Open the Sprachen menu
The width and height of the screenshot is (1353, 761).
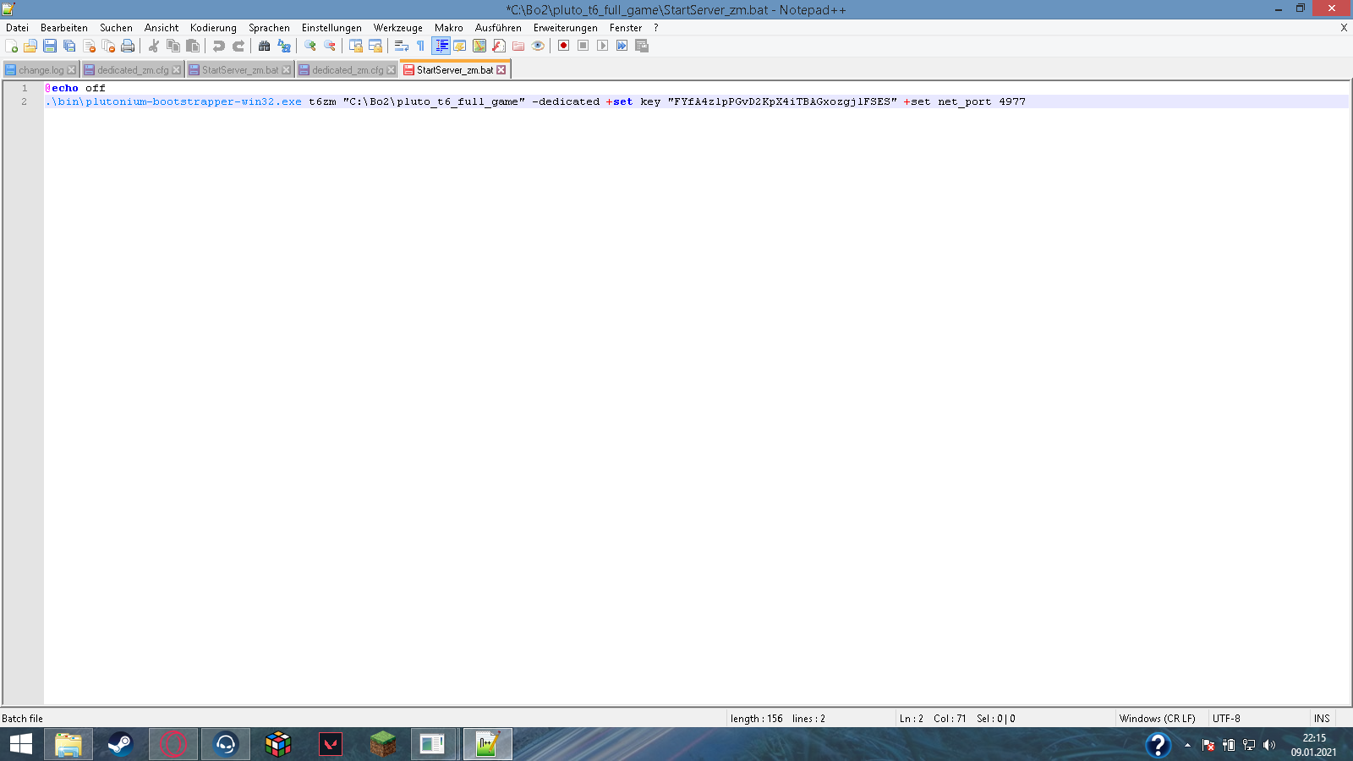(x=269, y=28)
